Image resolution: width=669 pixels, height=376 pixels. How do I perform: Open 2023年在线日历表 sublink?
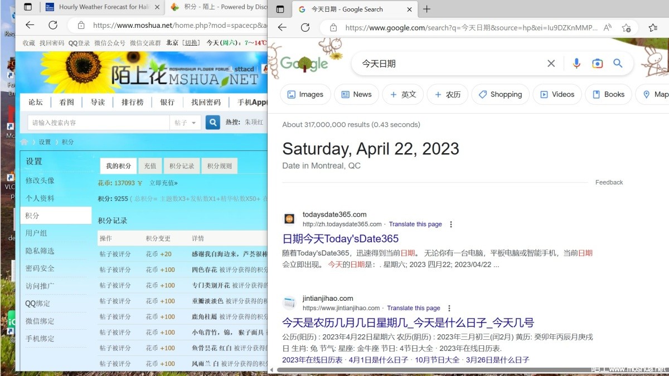[x=312, y=360]
